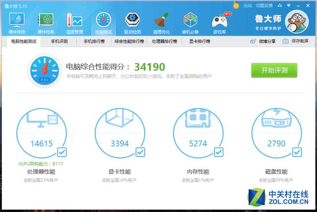317x212 pixels.
Task: Uncheck the 内存性能 test checkbox
Action: 218,152
